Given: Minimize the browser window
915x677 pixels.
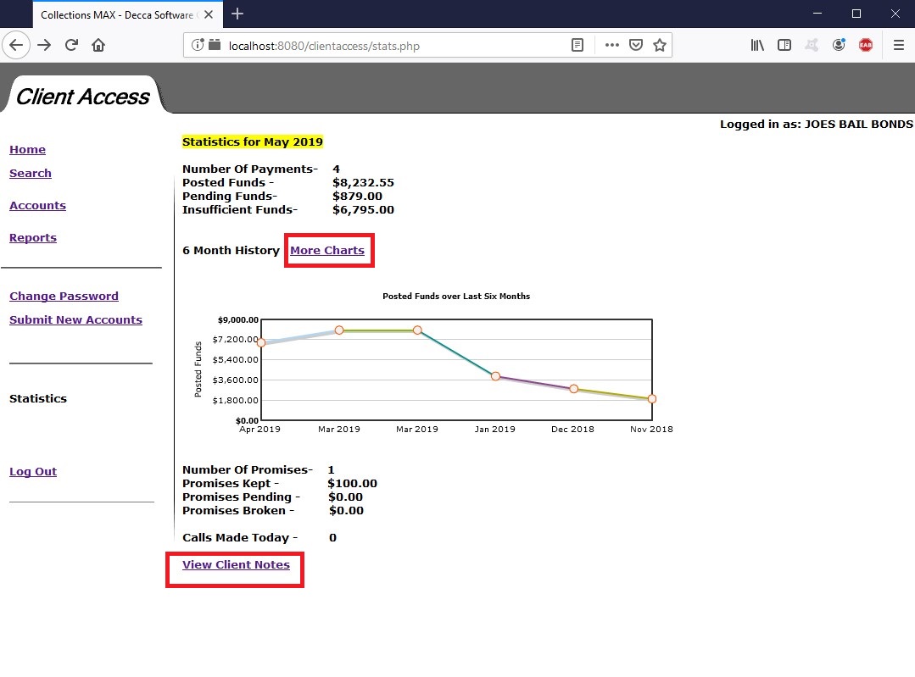Looking at the screenshot, I should [x=817, y=14].
